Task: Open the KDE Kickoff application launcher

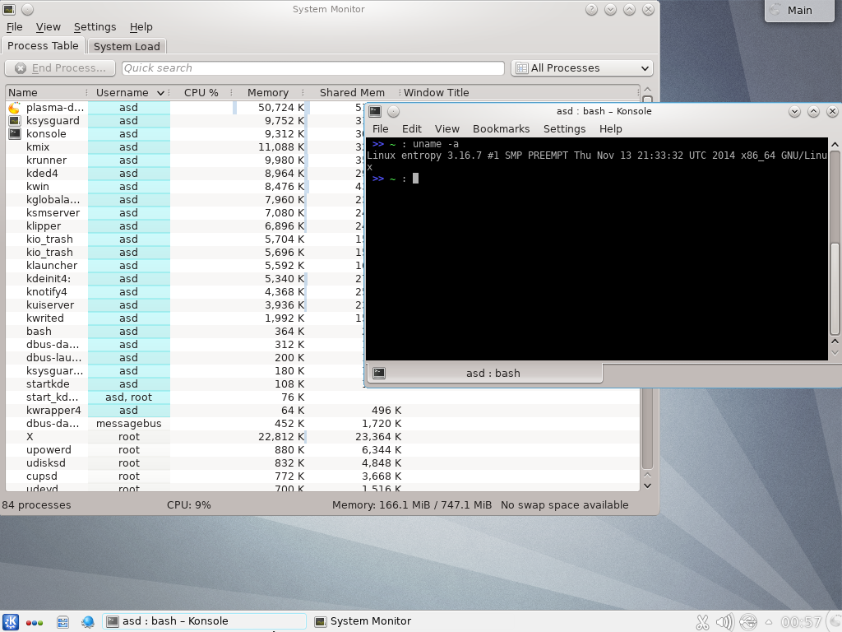Action: point(11,622)
